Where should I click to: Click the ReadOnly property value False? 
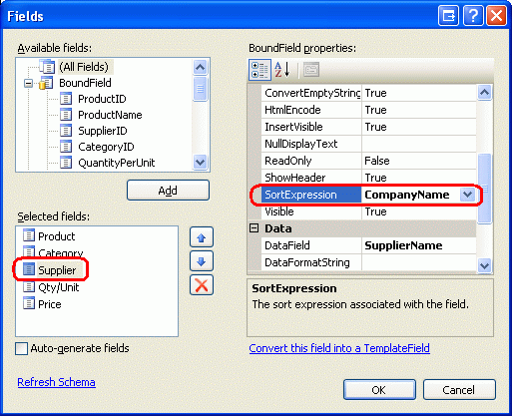coord(419,161)
